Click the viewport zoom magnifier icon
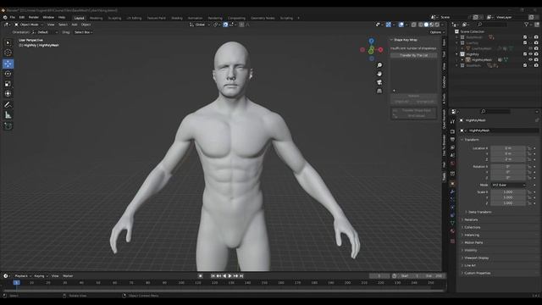This screenshot has width=542, height=305. [379, 65]
